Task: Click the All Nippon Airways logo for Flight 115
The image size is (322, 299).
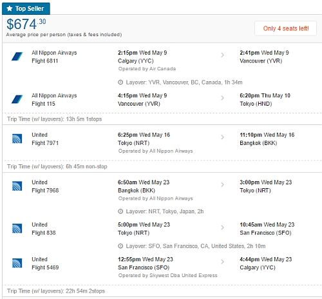Action: click(x=17, y=99)
